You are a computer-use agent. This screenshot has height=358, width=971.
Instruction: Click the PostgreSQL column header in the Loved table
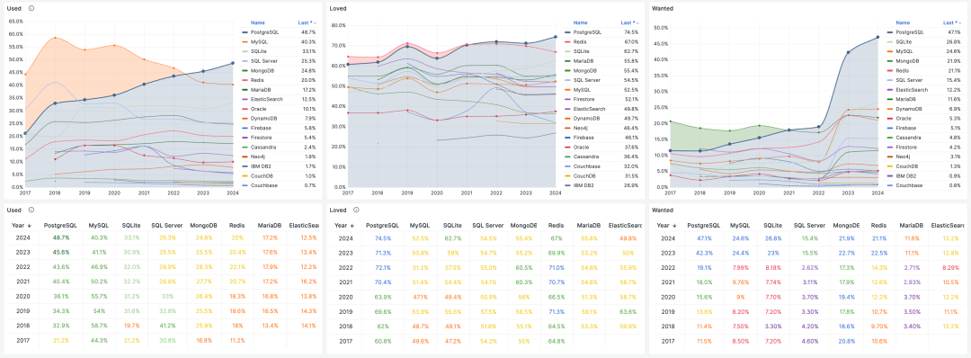click(383, 226)
